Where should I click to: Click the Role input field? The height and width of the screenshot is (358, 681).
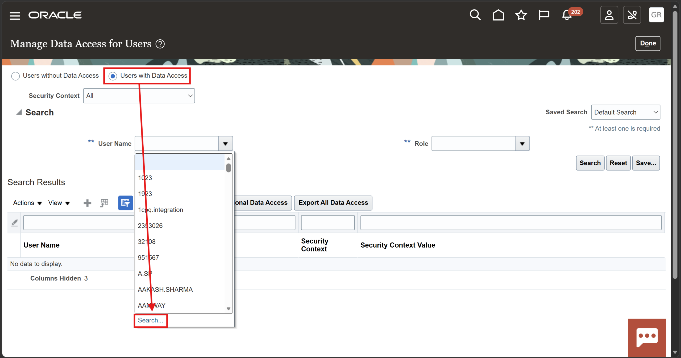[473, 144]
